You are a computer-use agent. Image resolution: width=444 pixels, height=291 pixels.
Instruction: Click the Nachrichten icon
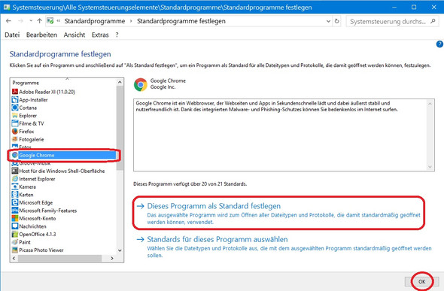[15, 226]
